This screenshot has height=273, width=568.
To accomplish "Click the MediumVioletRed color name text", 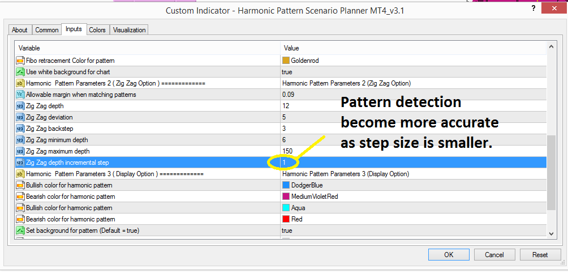I will click(315, 197).
